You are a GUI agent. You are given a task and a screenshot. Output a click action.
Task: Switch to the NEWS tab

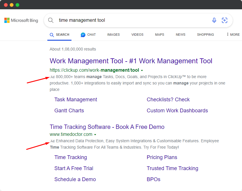point(180,35)
